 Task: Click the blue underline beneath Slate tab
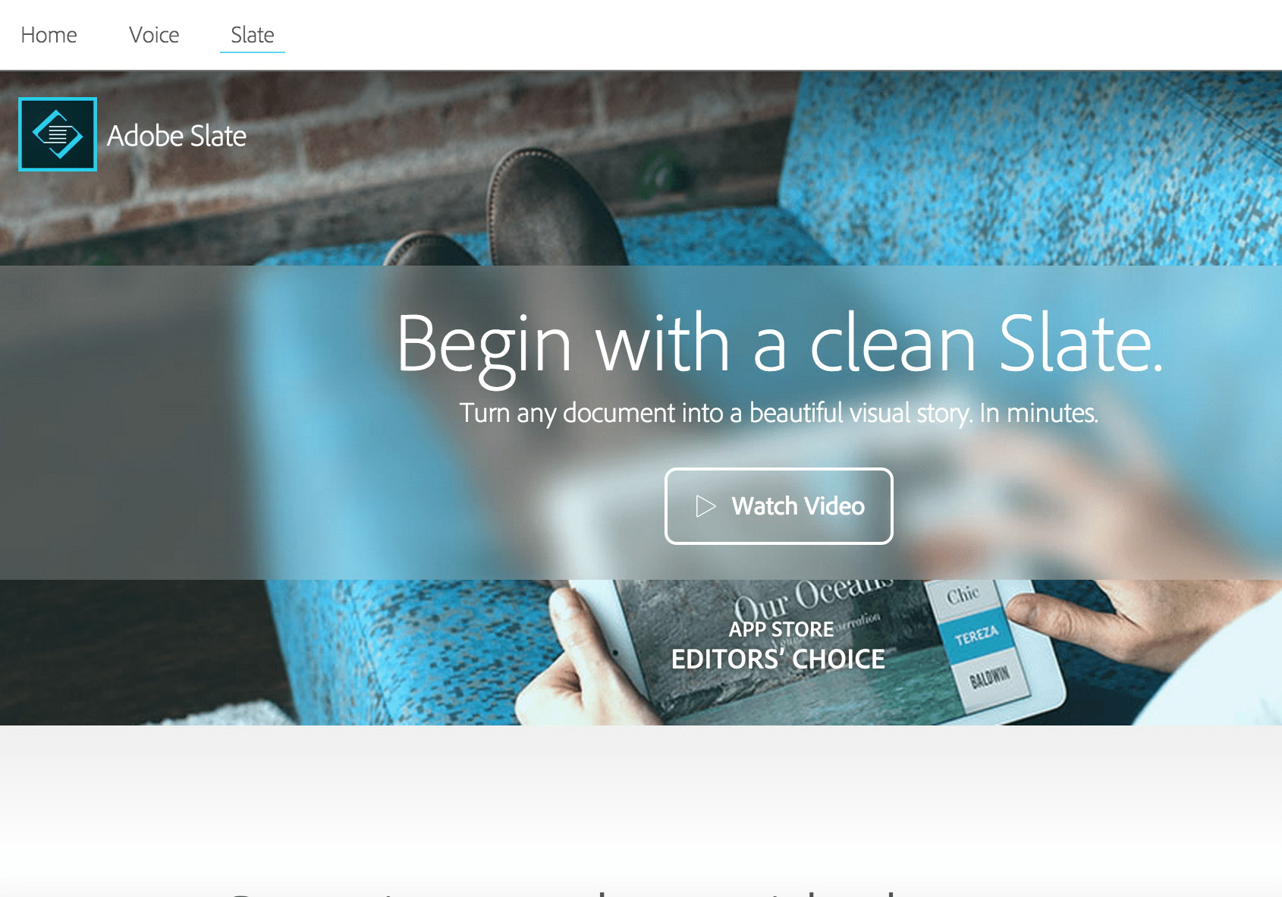pyautogui.click(x=253, y=52)
